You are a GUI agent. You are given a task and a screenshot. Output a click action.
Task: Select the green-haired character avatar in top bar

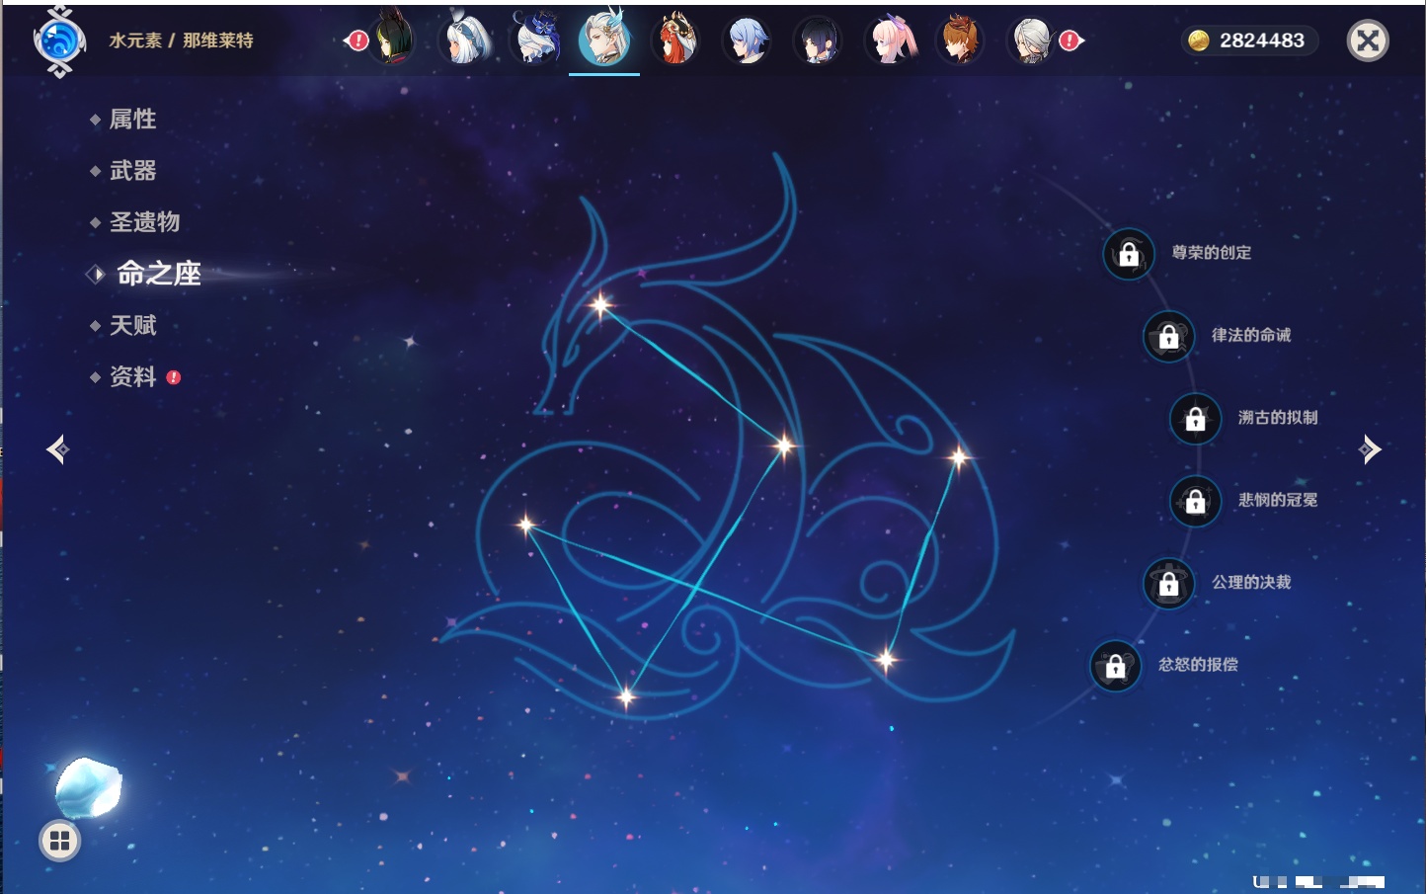click(392, 41)
